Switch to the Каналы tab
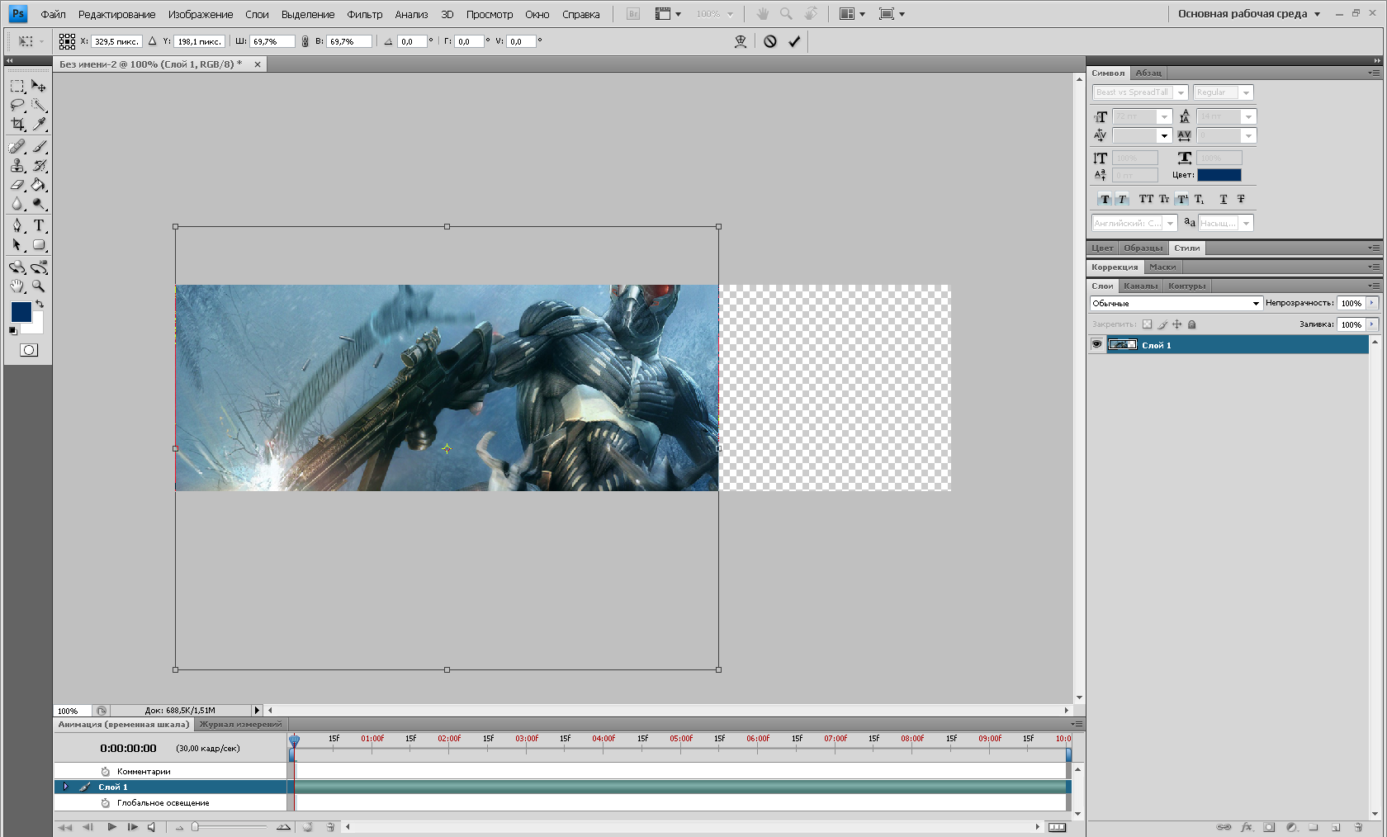Viewport: 1387px width, 837px height. click(x=1140, y=286)
